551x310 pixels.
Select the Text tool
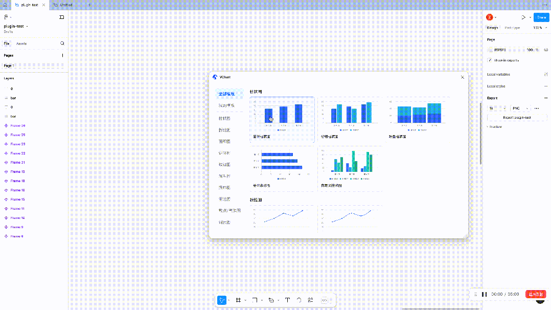pyautogui.click(x=287, y=300)
